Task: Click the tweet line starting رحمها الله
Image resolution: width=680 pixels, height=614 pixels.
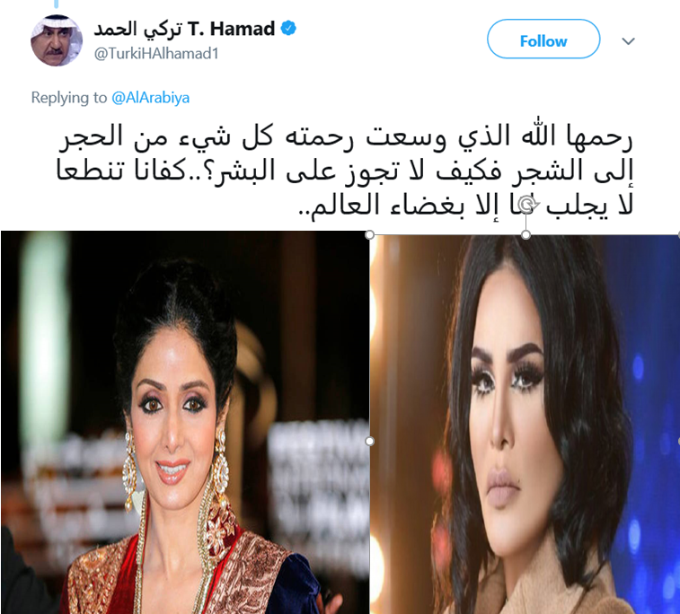Action: [x=345, y=136]
